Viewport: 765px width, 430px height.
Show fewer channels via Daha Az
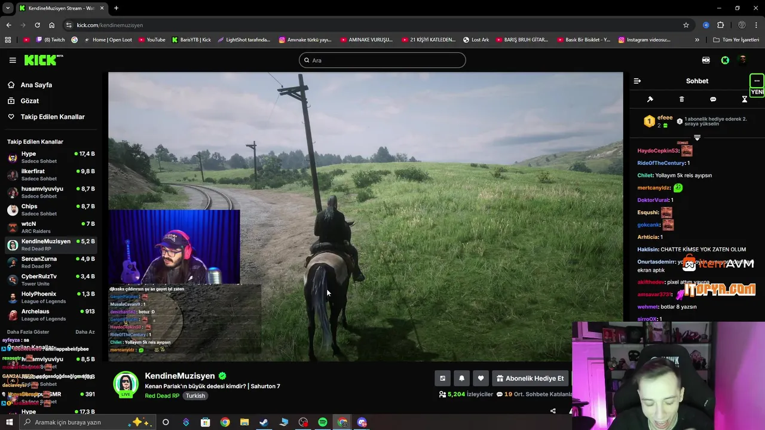click(x=85, y=332)
